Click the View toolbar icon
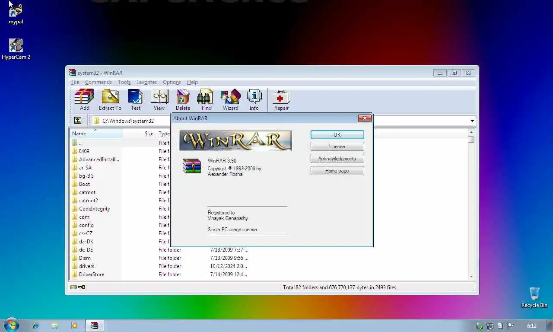Screen dimensions: 553x332 tap(159, 100)
